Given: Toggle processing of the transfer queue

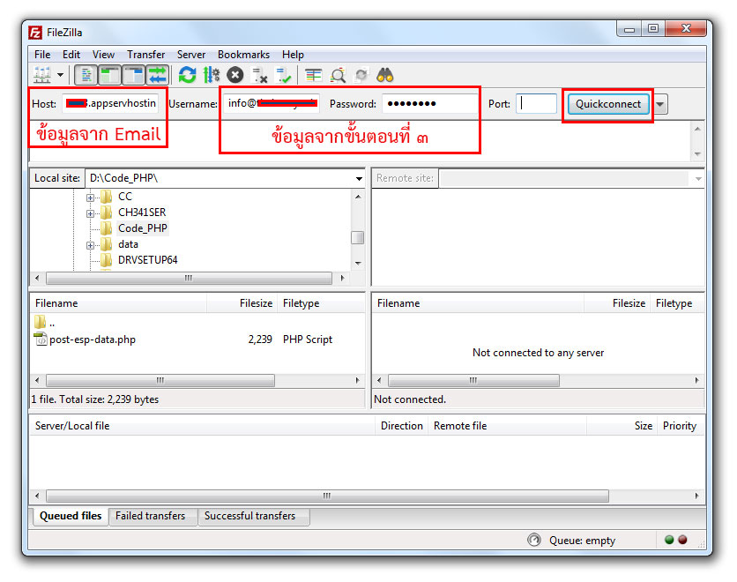Looking at the screenshot, I should pyautogui.click(x=212, y=75).
